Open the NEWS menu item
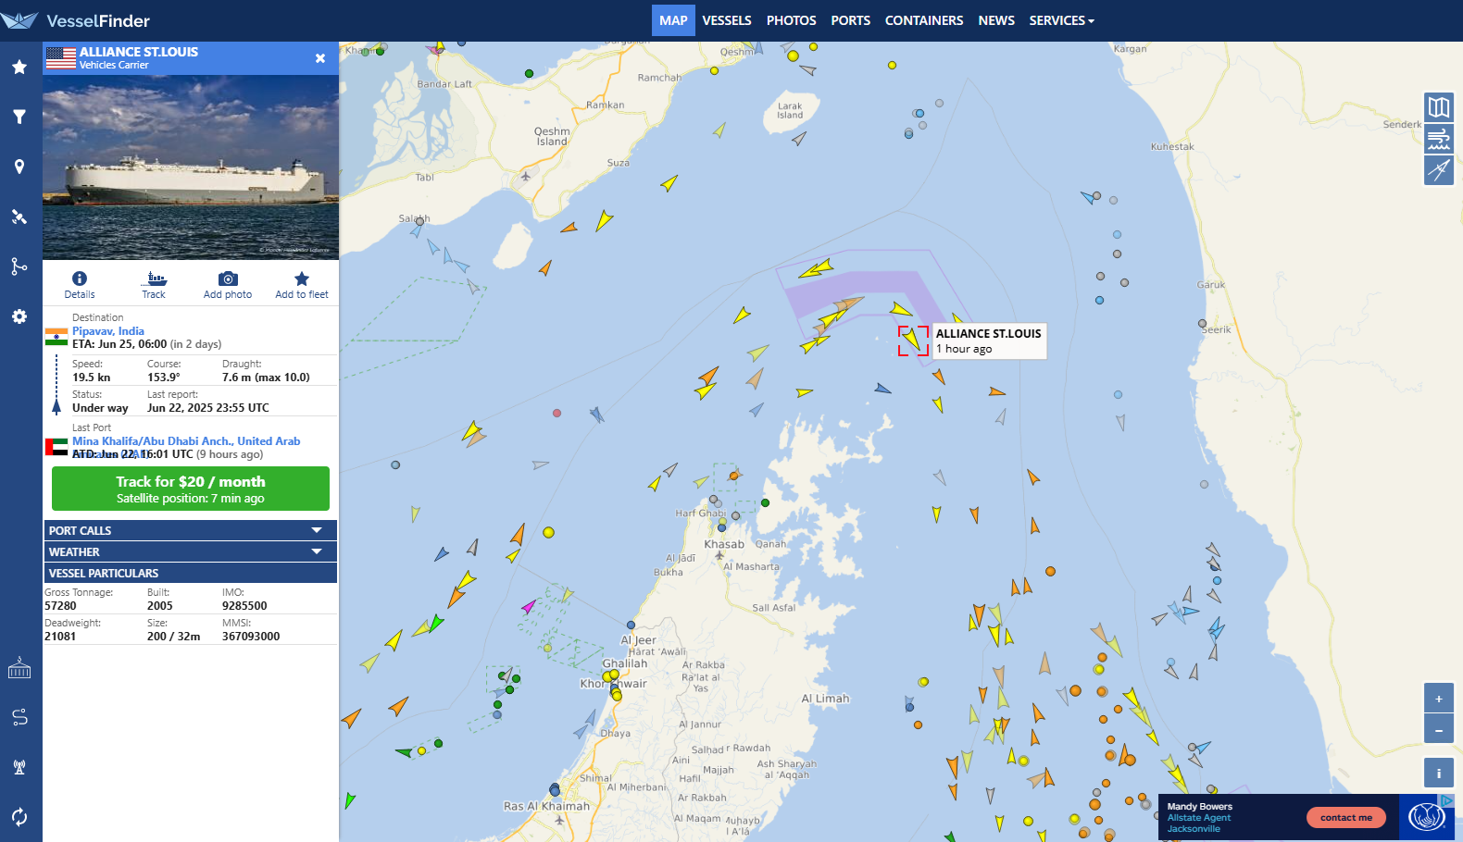Image resolution: width=1463 pixels, height=842 pixels. coord(996,20)
